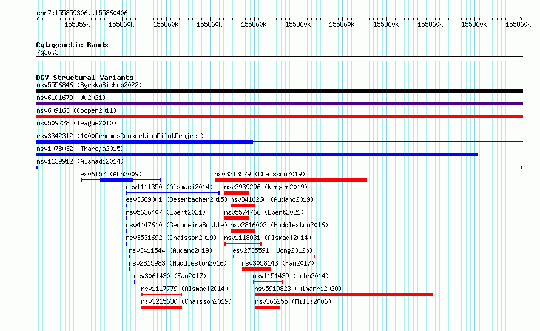Screen dimensions: 540x331
Task: Click the nsv3058143 (Fan2017) label
Action: coord(278,263)
